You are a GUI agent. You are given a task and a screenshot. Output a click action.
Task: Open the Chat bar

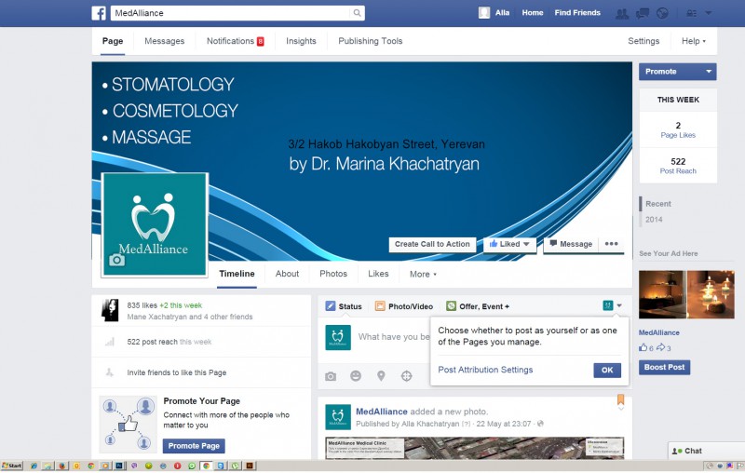click(706, 451)
